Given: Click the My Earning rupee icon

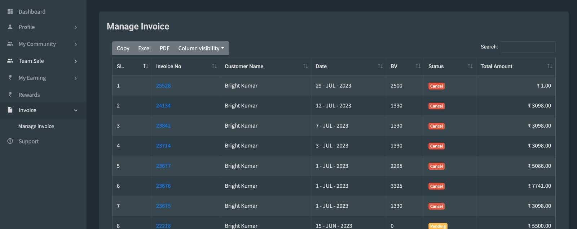Looking at the screenshot, I should pos(10,78).
